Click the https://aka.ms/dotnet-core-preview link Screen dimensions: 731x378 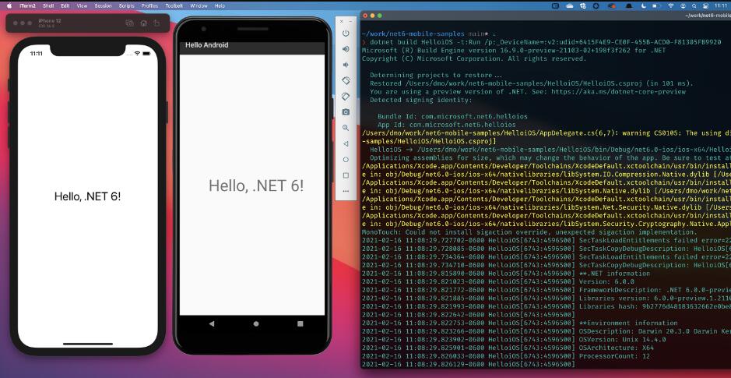[619, 92]
